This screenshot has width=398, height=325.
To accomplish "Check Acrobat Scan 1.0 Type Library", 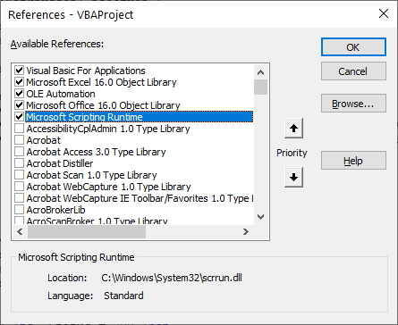I will (x=19, y=175).
